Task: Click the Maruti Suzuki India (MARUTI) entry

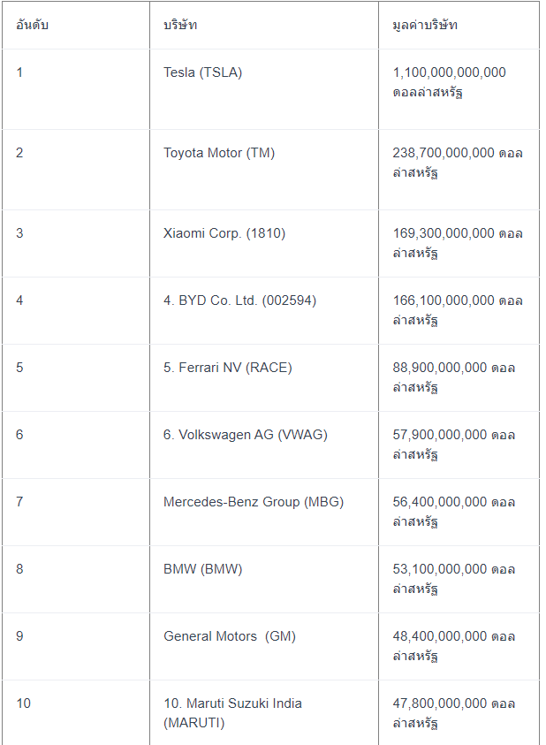Action: (232, 712)
